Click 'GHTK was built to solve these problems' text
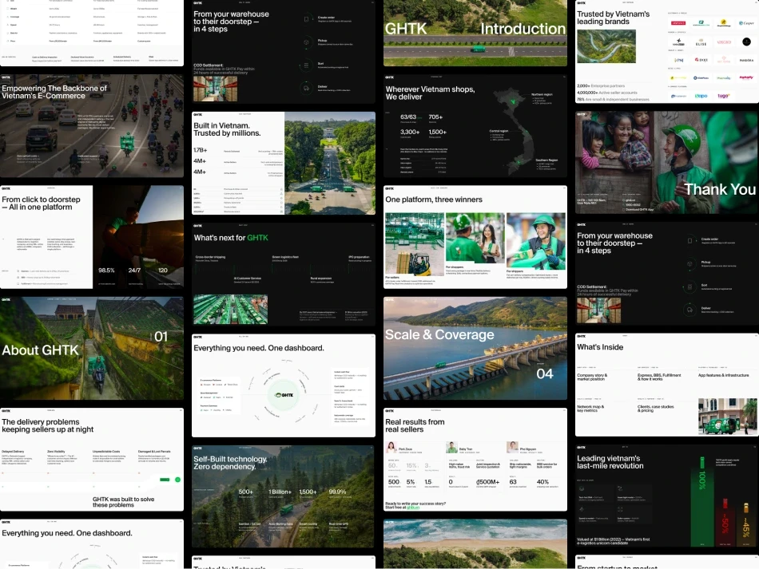 click(x=123, y=502)
